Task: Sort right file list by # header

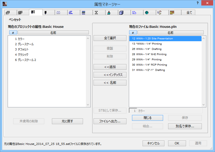Action: pyautogui.click(x=133, y=33)
